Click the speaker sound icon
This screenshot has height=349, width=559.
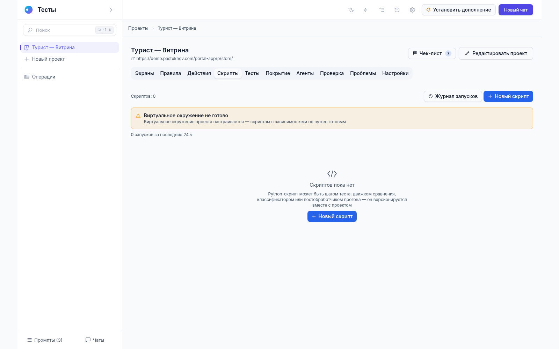(x=365, y=10)
